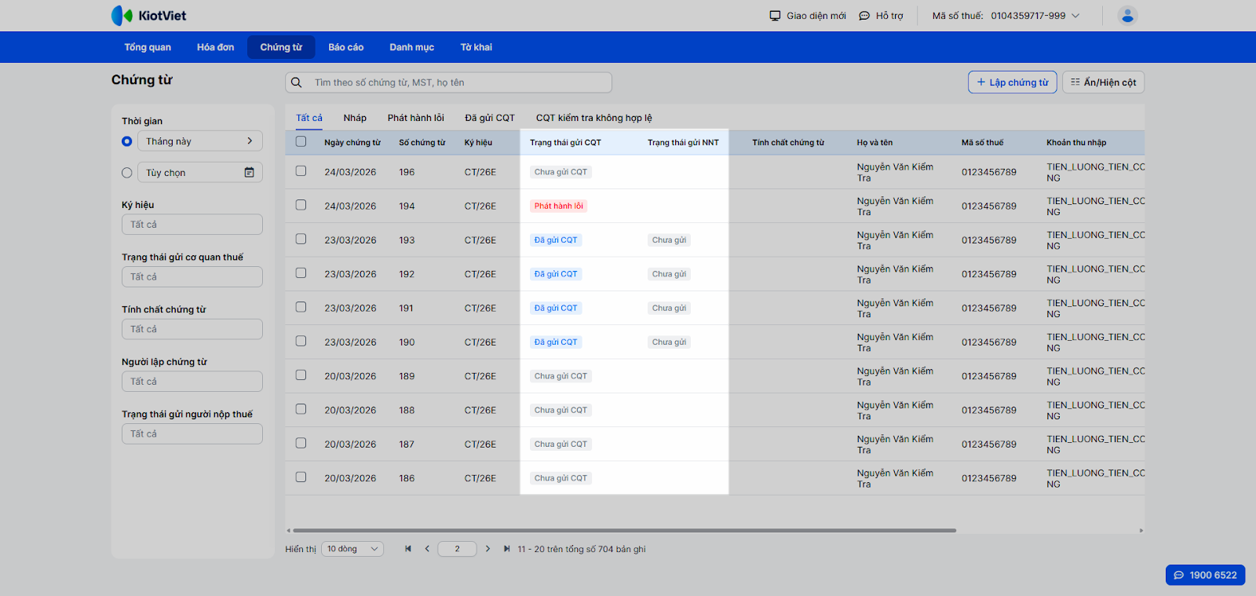Expand the Tháng này time selector
1256x596 pixels.
coord(199,141)
